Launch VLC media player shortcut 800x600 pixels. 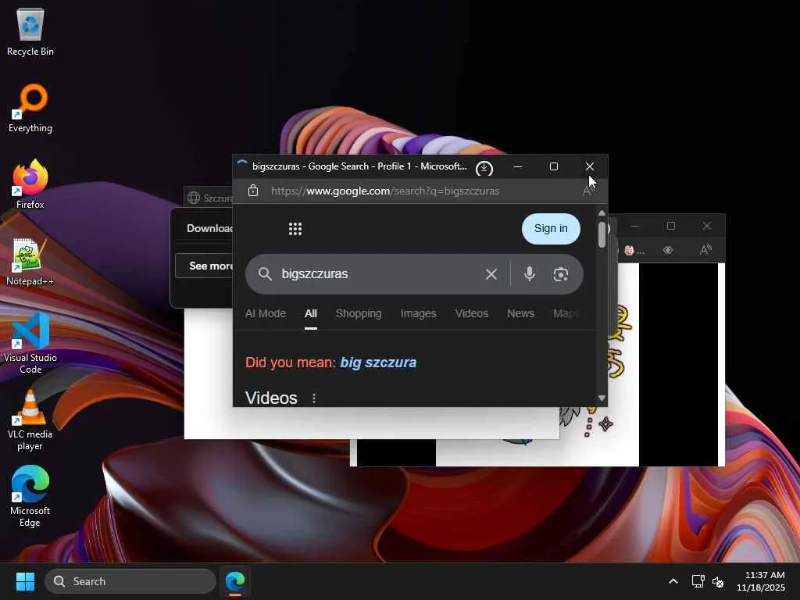coord(30,420)
